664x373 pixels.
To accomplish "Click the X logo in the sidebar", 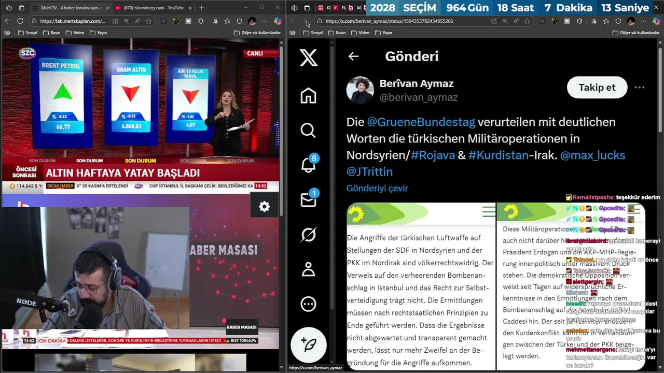I will [308, 58].
